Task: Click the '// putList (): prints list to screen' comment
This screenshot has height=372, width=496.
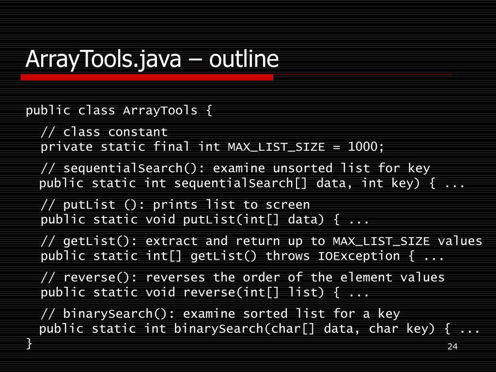Action: 175,205
